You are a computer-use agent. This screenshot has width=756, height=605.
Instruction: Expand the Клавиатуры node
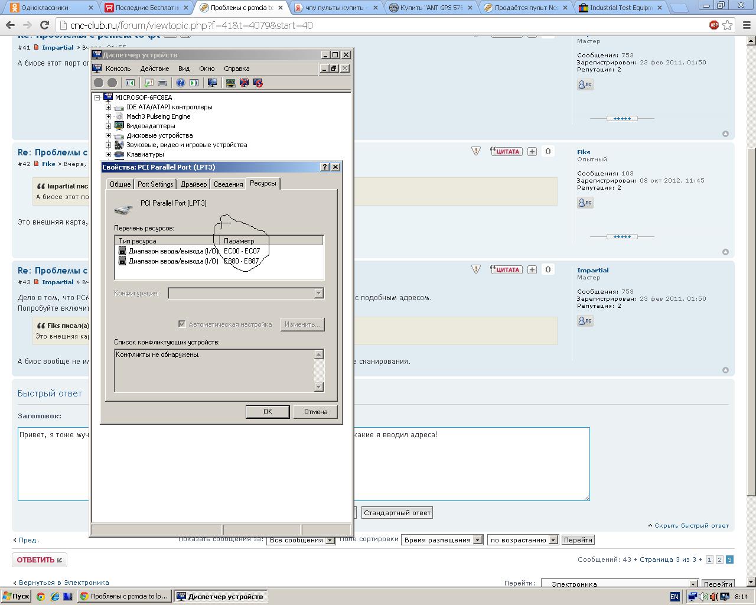pyautogui.click(x=108, y=154)
